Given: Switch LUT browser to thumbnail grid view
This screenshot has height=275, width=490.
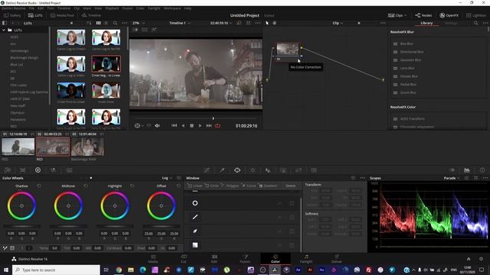Looking at the screenshot, I should [99, 23].
